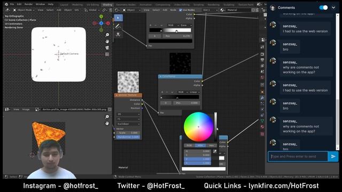This screenshot has width=342, height=192.
Task: Open the Render menu
Action: (28, 4)
